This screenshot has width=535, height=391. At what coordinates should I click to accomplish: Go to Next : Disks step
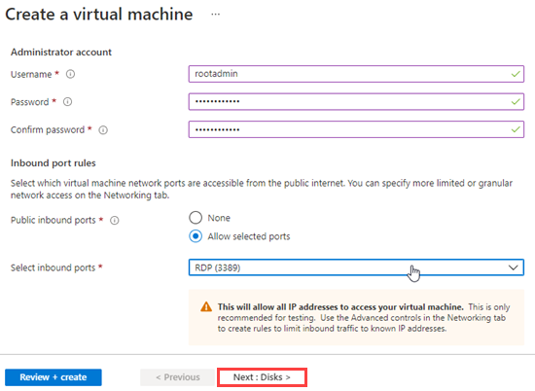(262, 377)
